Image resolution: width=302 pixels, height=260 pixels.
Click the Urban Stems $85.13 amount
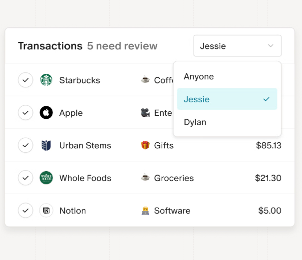click(269, 145)
